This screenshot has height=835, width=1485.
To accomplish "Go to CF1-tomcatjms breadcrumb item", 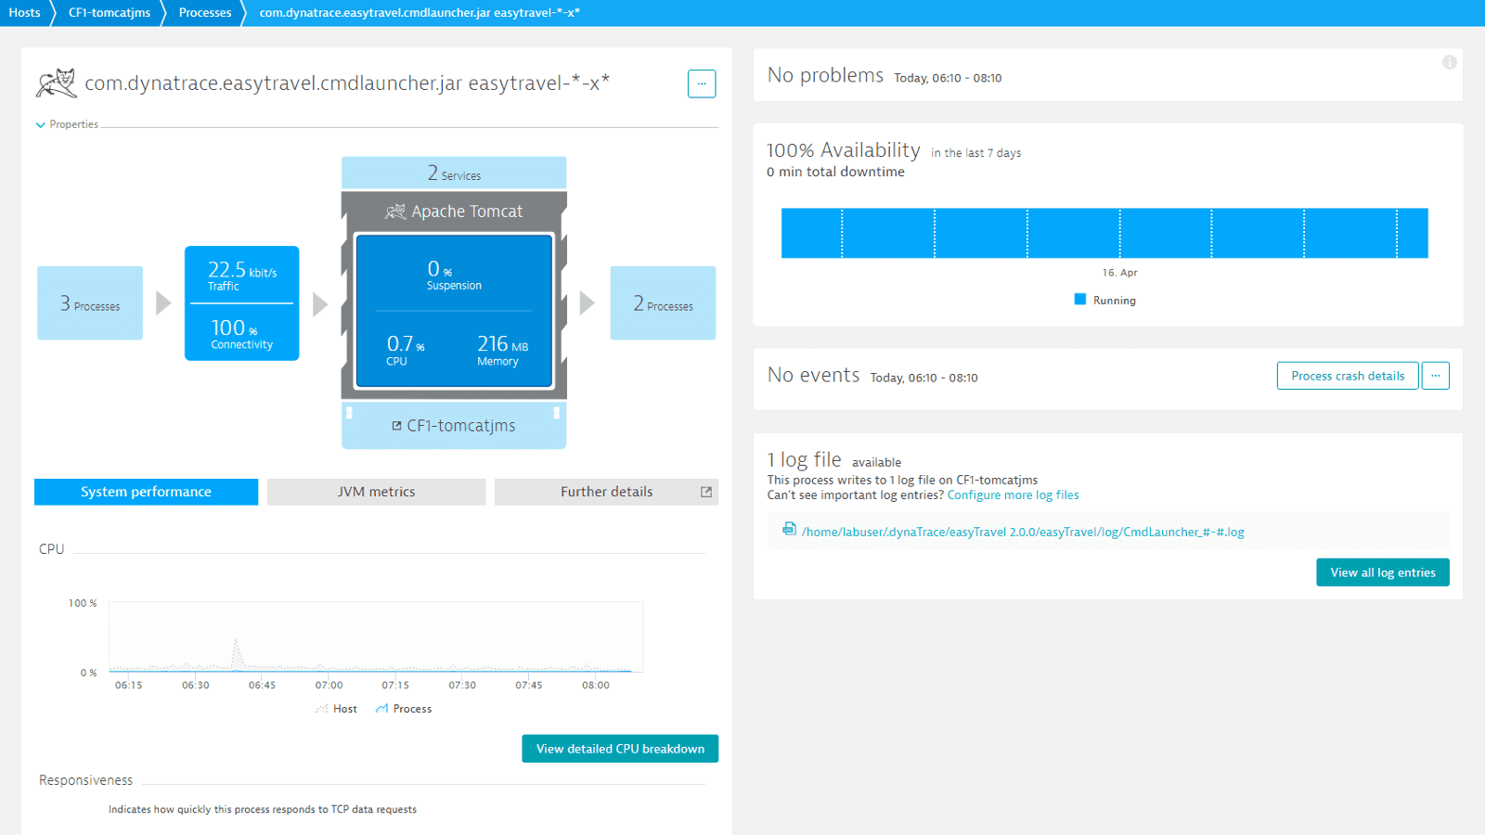I will 110,13.
